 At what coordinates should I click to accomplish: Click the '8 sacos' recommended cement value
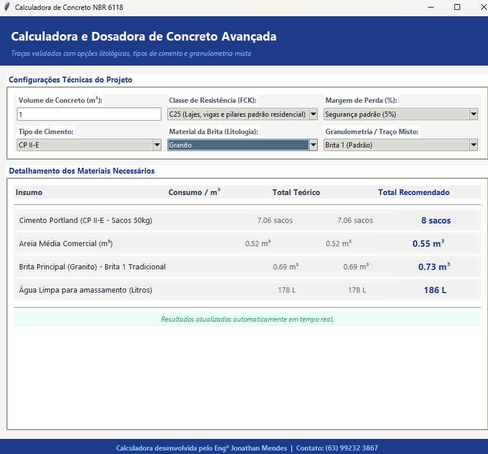tap(436, 221)
